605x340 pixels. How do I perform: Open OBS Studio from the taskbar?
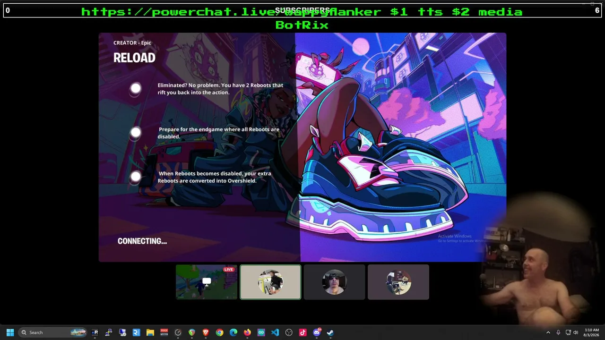click(x=289, y=332)
